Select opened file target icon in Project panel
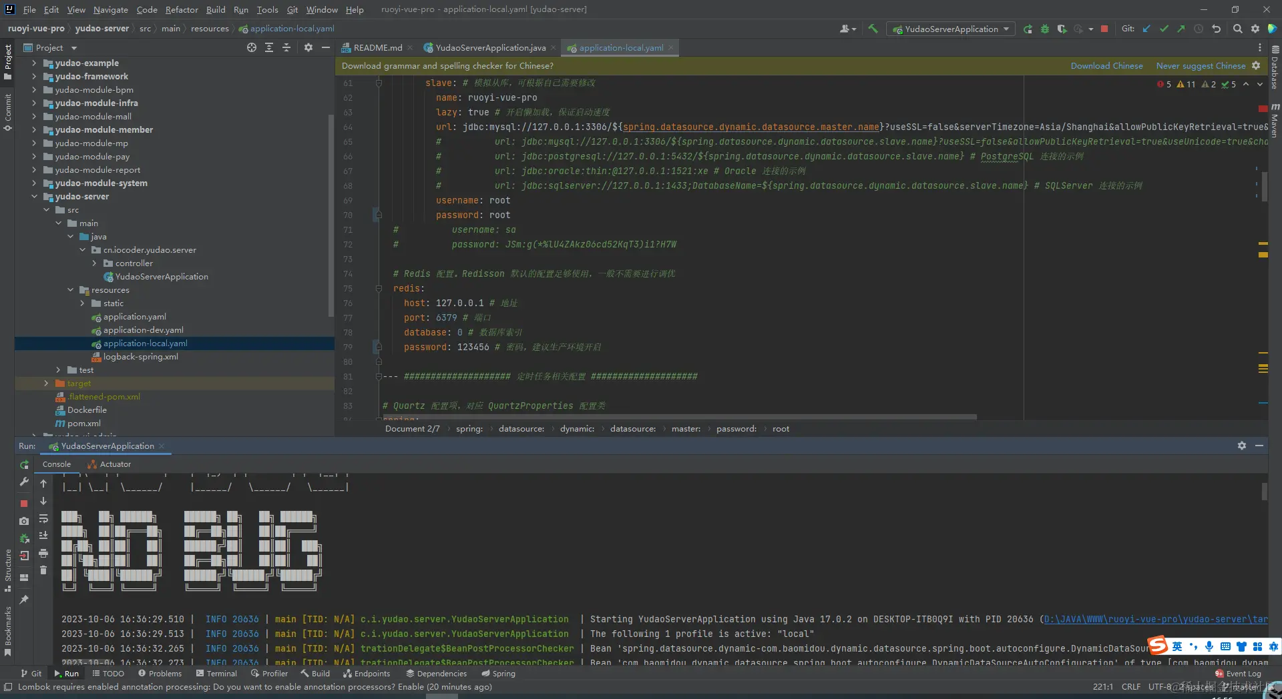Viewport: 1282px width, 699px height. (x=252, y=47)
